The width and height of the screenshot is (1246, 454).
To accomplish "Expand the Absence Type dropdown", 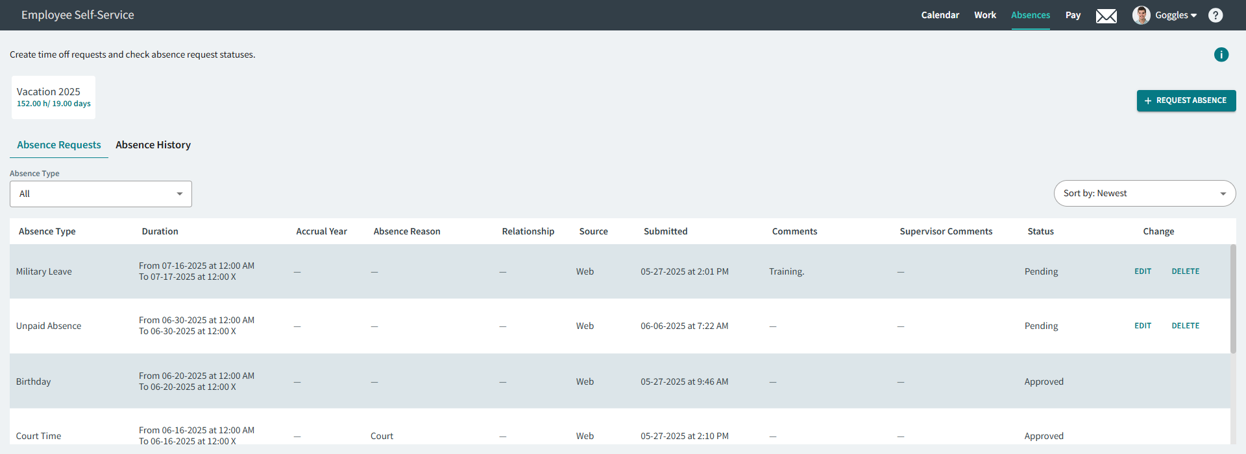I will tap(101, 194).
